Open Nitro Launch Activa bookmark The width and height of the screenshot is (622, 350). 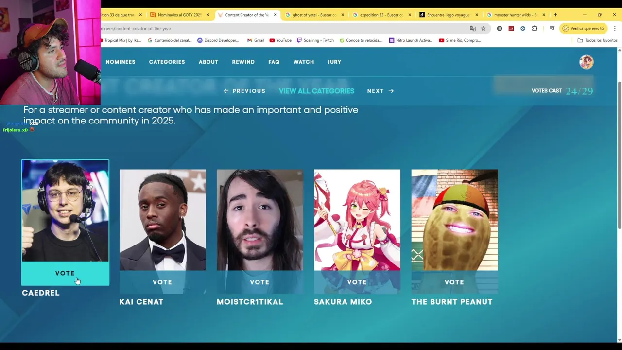[411, 40]
